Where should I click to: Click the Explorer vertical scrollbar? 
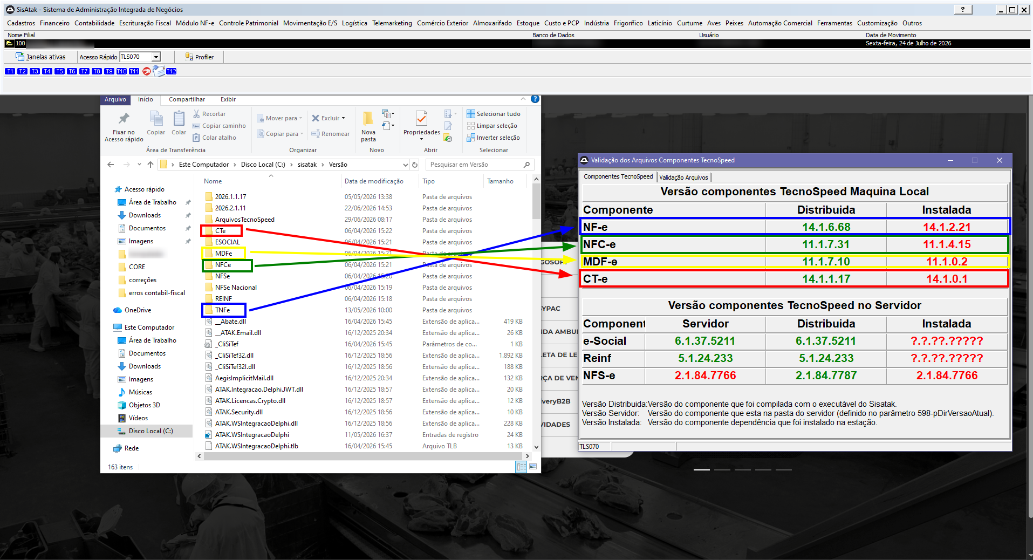point(536,313)
